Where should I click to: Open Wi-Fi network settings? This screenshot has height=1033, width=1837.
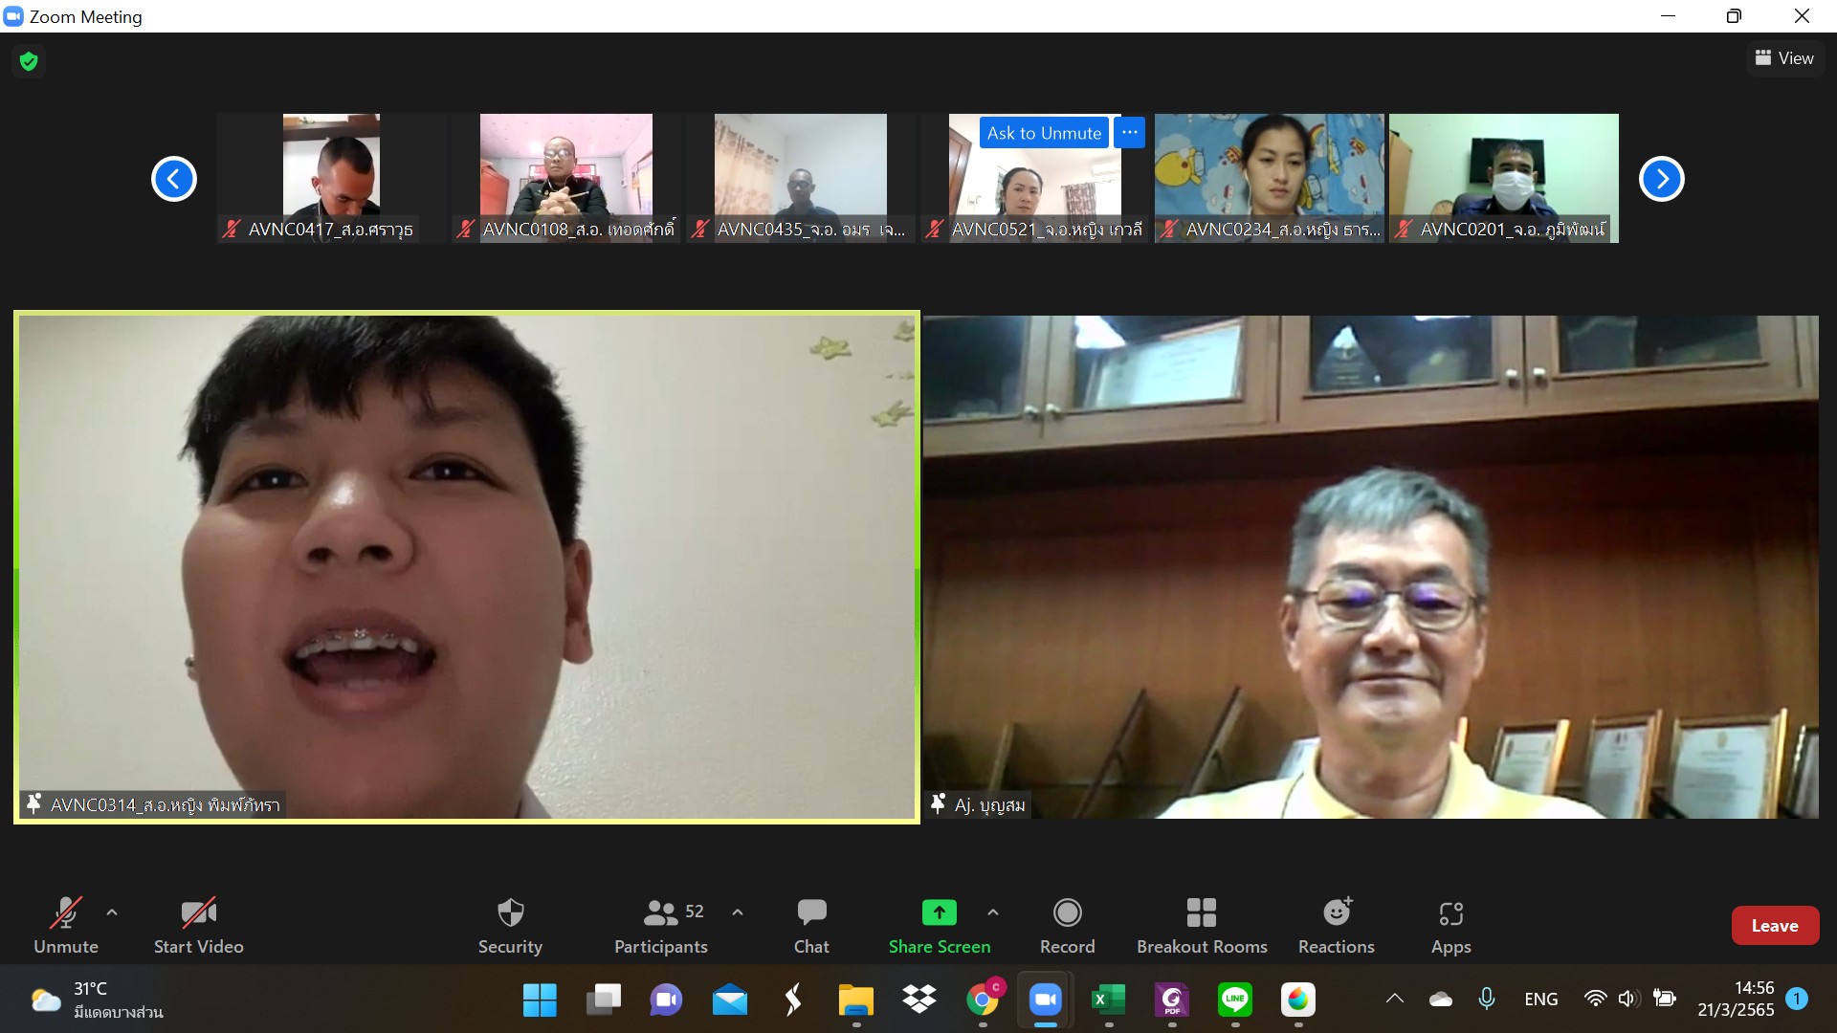[1595, 999]
